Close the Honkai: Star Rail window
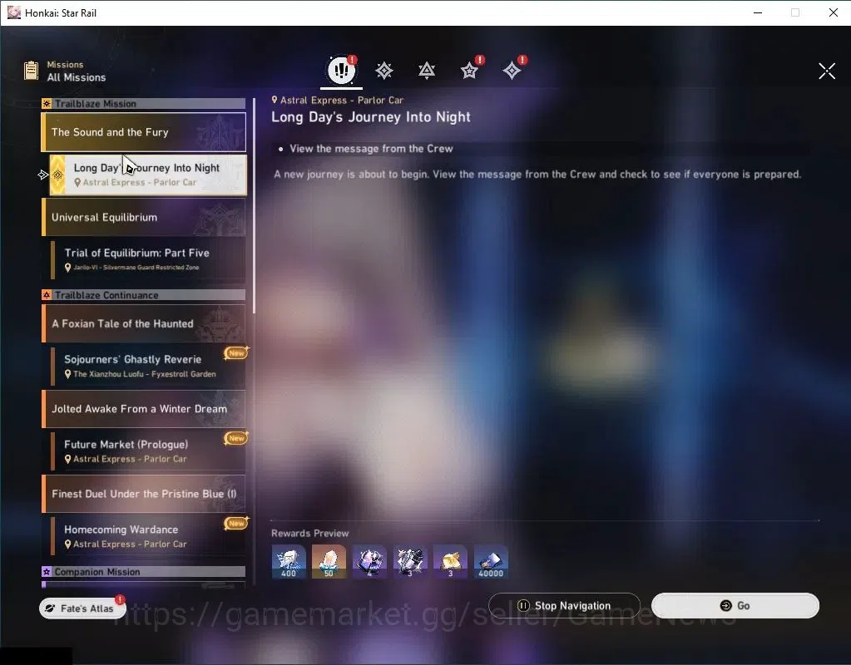The width and height of the screenshot is (851, 665). point(833,12)
